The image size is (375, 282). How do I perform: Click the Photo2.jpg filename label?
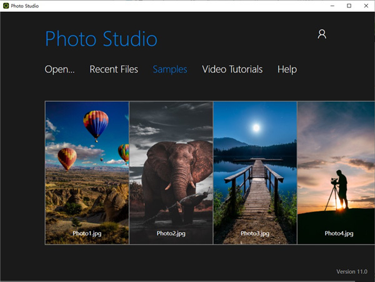171,233
